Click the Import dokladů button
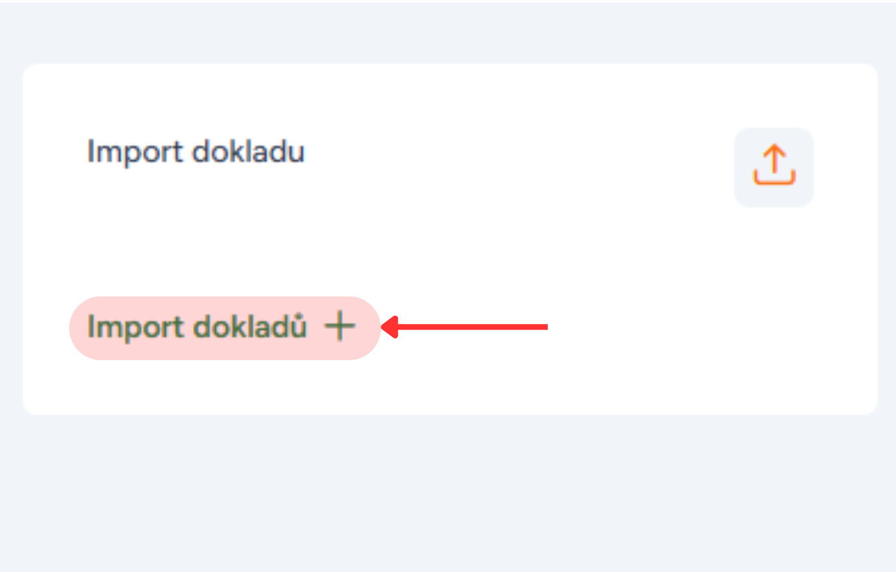This screenshot has height=577, width=896. click(x=225, y=328)
